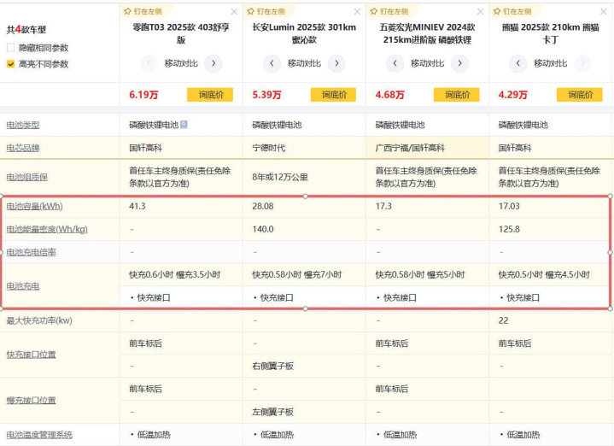Move 零跑T03 column left
614x446 pixels.
(149, 63)
